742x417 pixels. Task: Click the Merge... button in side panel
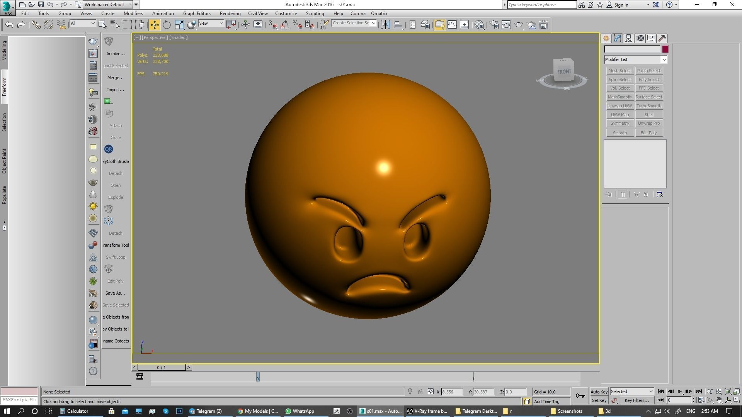tap(116, 78)
